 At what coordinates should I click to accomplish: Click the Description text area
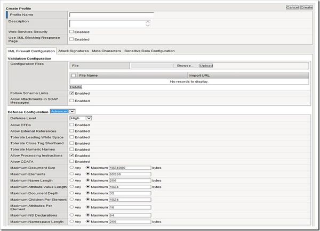(107, 23)
